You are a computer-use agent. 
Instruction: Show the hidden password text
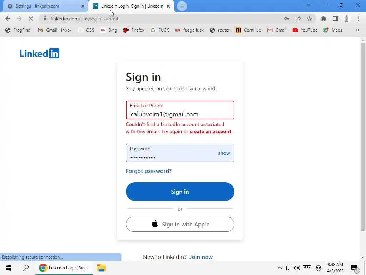coord(224,153)
